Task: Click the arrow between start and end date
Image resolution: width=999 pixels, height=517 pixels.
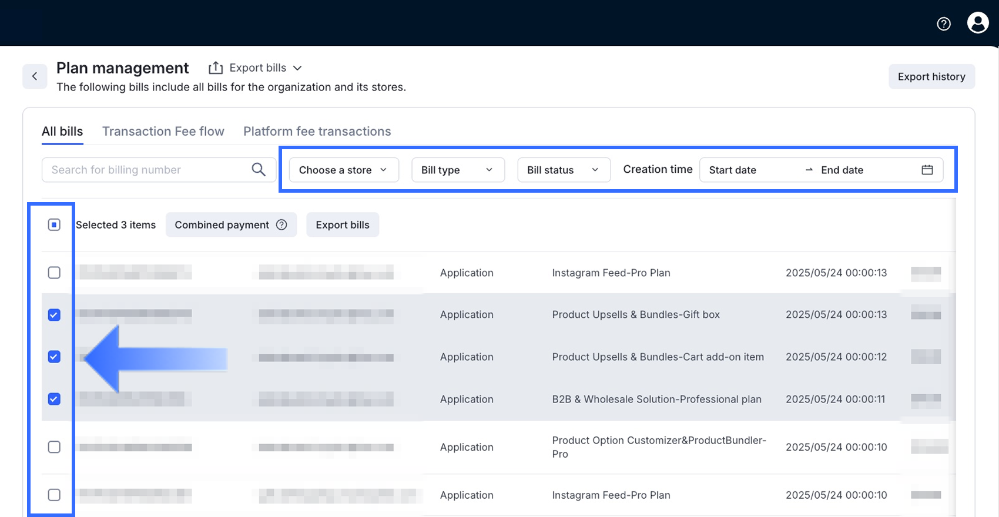Action: coord(809,170)
